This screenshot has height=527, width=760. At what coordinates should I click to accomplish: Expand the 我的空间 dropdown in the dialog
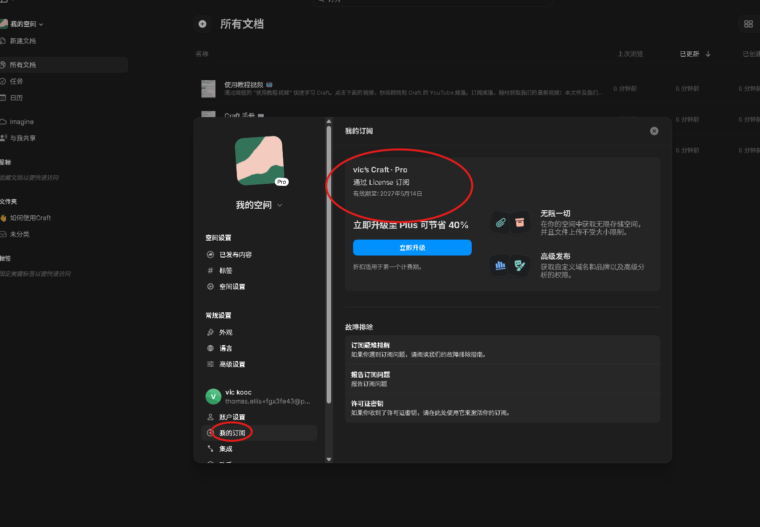pos(259,205)
